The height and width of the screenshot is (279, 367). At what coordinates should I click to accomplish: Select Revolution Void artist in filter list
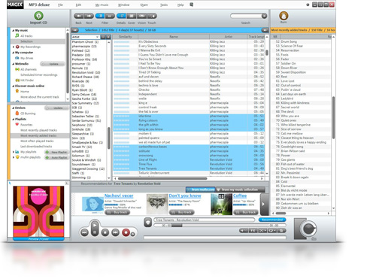(x=86, y=72)
